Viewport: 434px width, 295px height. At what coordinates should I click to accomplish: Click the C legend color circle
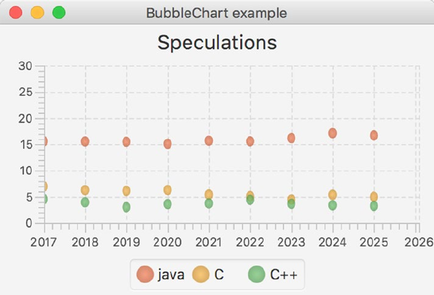(x=201, y=274)
